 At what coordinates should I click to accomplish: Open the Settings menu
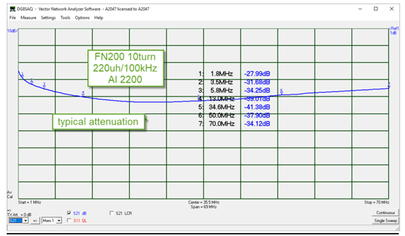(48, 18)
